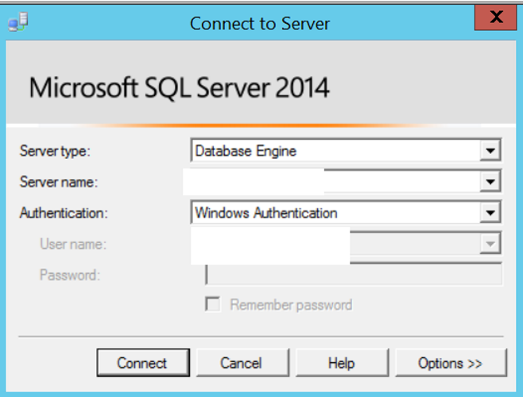This screenshot has width=523, height=397.
Task: Click into the Server name input field
Action: coord(346,182)
